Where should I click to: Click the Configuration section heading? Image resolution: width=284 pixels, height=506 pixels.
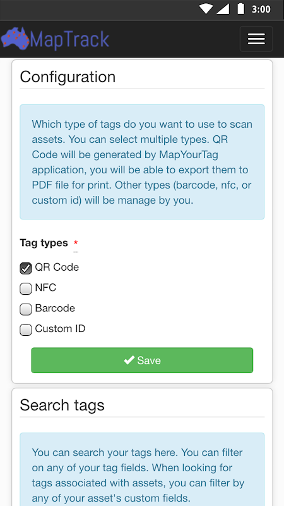pos(68,77)
